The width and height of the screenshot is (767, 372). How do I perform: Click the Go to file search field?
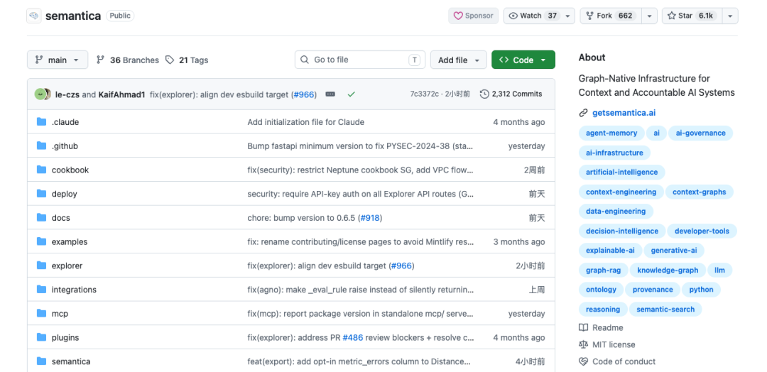coord(360,60)
